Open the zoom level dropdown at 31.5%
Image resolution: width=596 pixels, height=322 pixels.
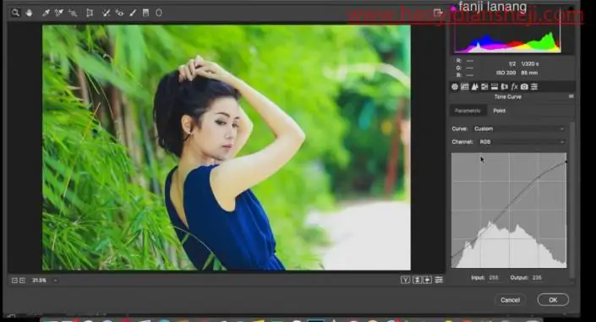point(56,281)
